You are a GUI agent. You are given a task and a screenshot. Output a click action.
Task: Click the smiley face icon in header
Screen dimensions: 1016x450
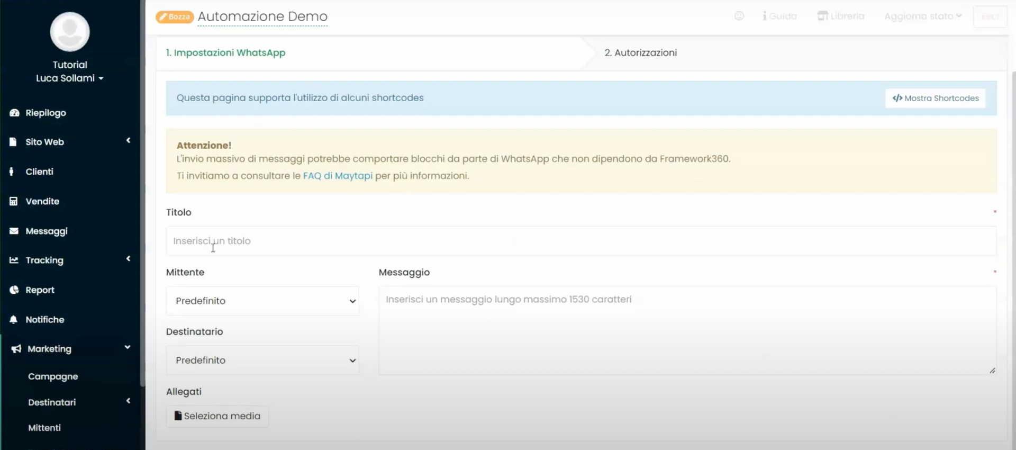(739, 16)
